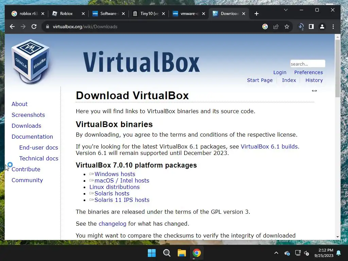The height and width of the screenshot is (261, 348).
Task: Download the macOS / Intel hosts package
Action: (x=122, y=181)
